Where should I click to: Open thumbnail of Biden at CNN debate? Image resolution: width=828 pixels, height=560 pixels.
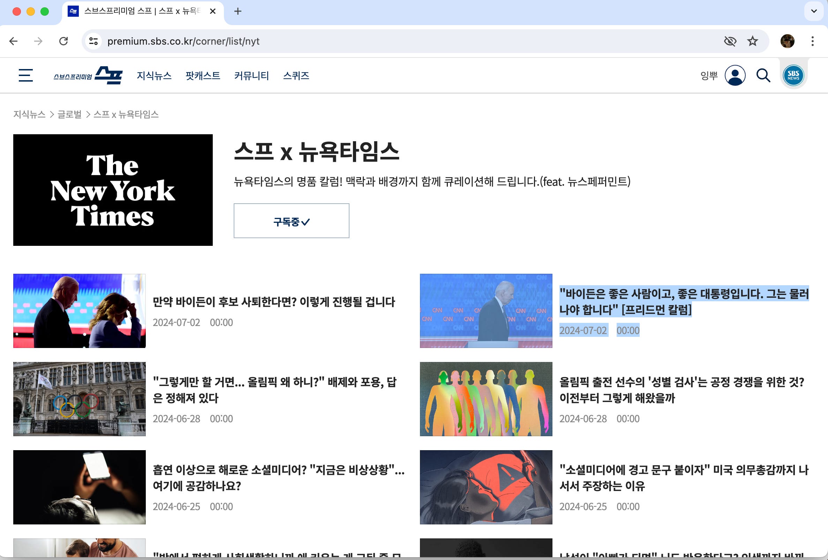[486, 311]
